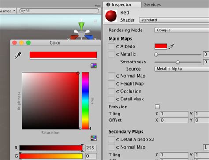Toggle the color field mode icon above the gradient
Viewport: 209px width, 160px height.
coord(93,66)
